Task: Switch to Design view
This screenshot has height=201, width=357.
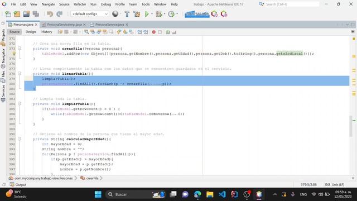Action: pyautogui.click(x=31, y=32)
